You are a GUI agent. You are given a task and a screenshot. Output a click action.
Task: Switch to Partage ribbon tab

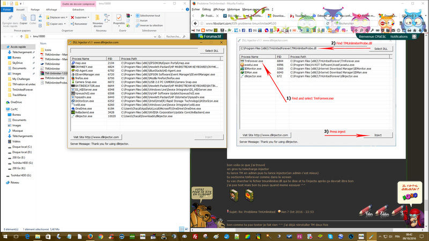tap(35, 9)
